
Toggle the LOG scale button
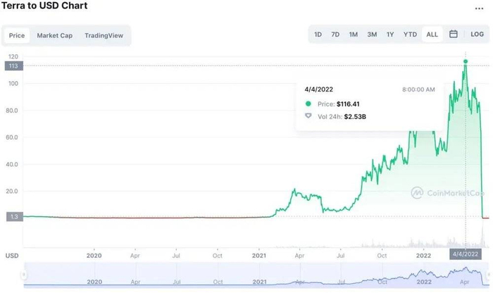(477, 34)
